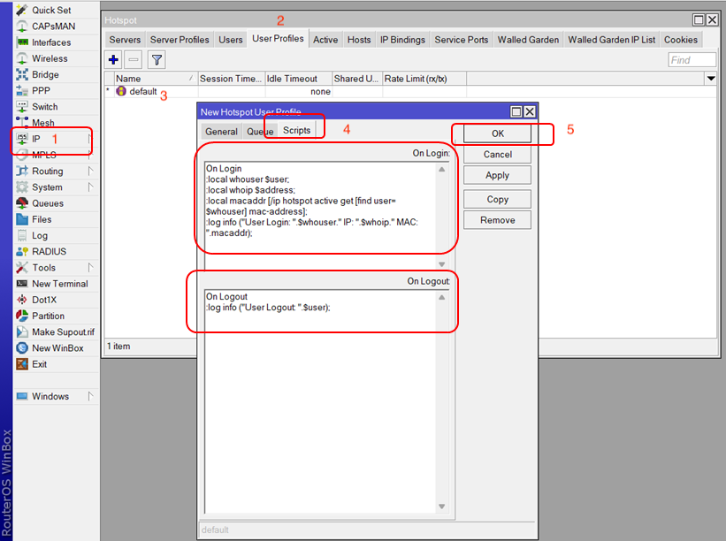
Task: Click the Apply button
Action: pyautogui.click(x=497, y=175)
